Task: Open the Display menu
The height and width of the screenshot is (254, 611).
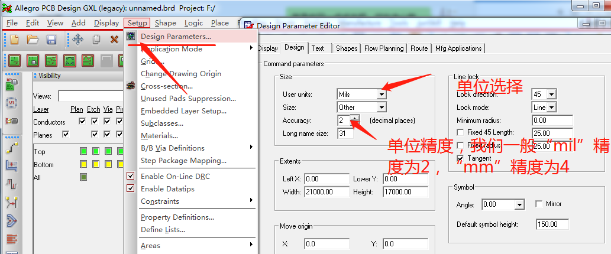Action: coord(106,23)
